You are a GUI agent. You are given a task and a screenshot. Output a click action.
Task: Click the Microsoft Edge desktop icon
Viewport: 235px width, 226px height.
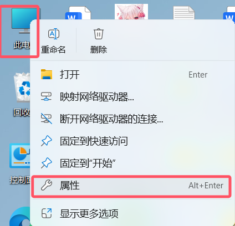[20, 217]
